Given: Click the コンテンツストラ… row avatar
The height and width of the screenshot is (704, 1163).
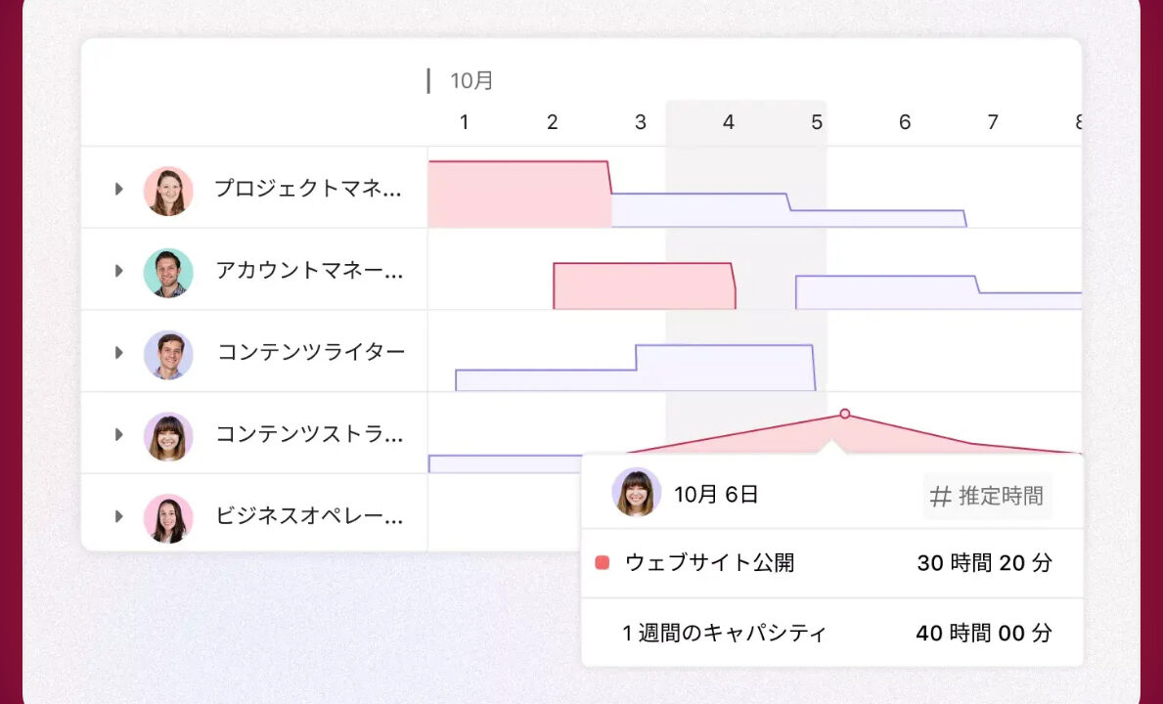Looking at the screenshot, I should [168, 435].
